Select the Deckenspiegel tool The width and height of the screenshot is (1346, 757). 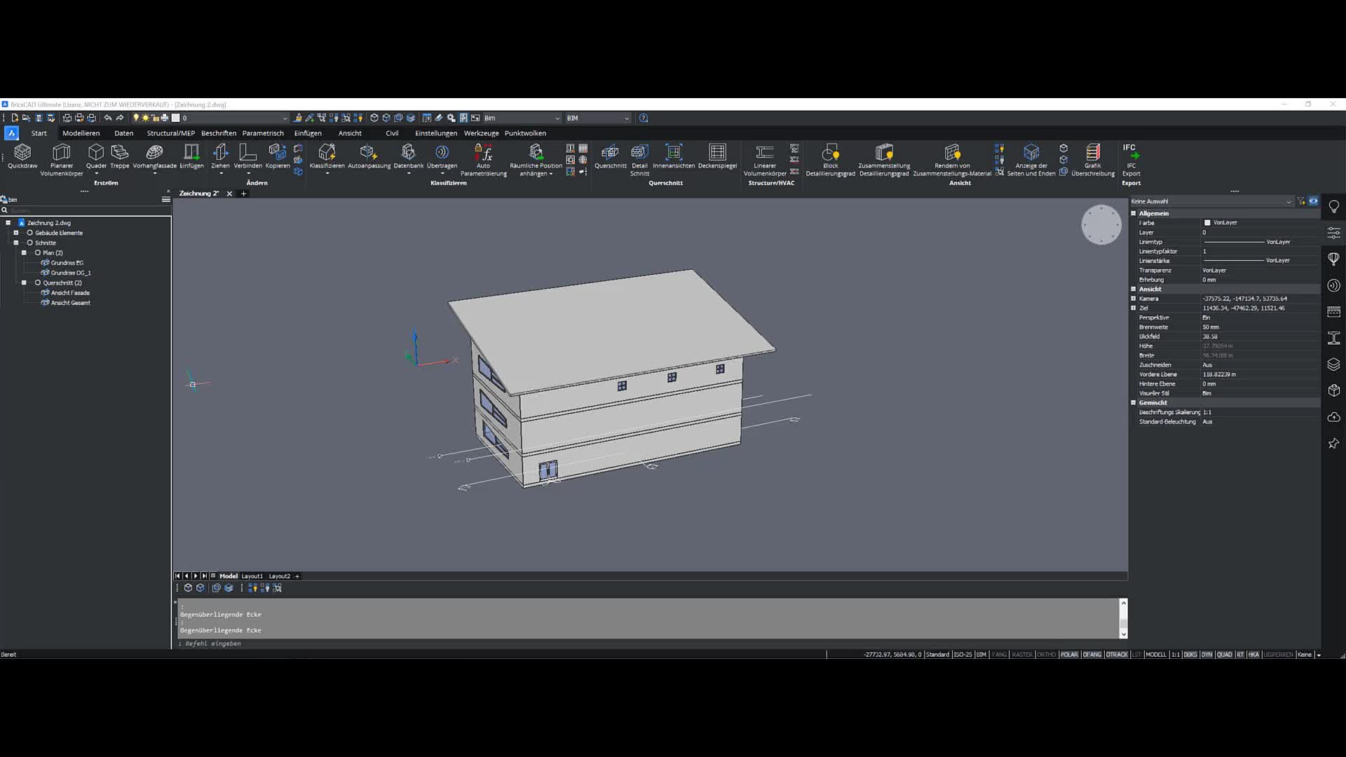pyautogui.click(x=718, y=156)
